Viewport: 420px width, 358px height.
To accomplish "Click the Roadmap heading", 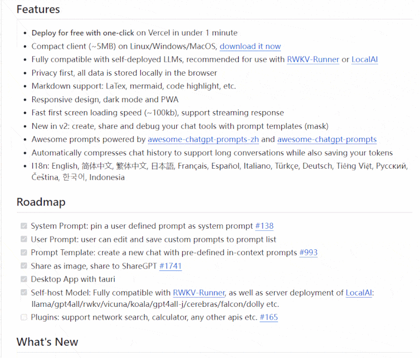I will [x=41, y=202].
